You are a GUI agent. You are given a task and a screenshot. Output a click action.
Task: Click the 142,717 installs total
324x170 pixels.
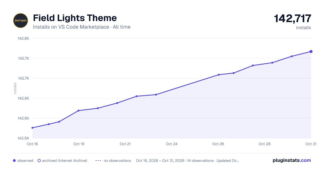point(292,19)
